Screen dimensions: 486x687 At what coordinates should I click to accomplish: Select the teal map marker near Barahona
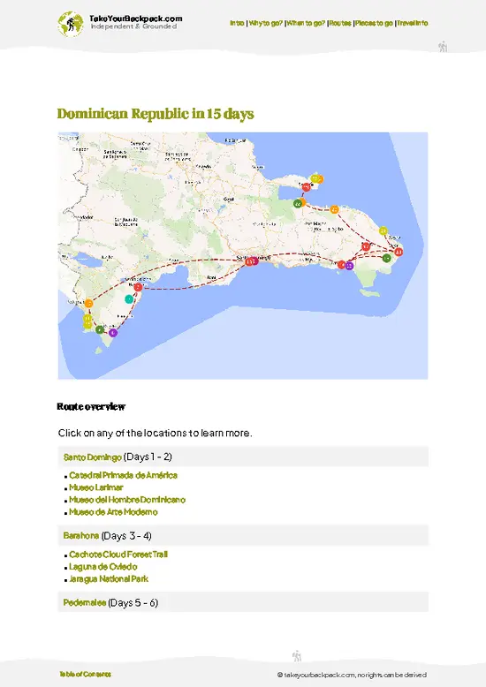[129, 299]
